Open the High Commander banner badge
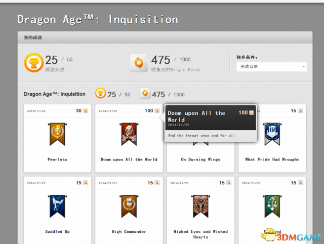The width and height of the screenshot is (324, 244). [x=129, y=206]
